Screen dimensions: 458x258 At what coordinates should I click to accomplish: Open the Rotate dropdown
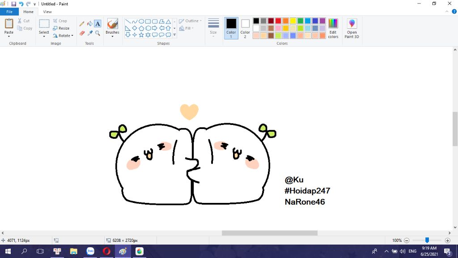tap(63, 36)
